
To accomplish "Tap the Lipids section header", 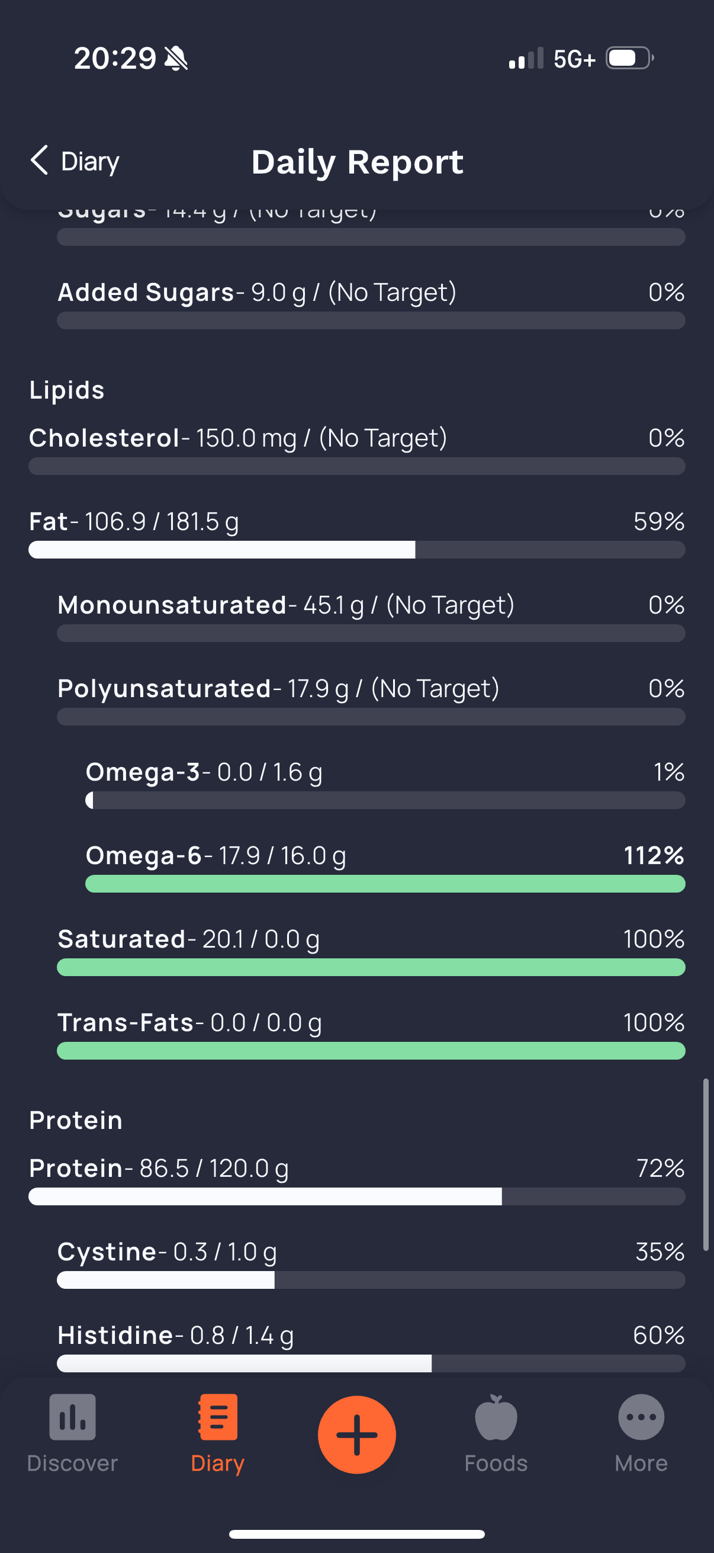I will pyautogui.click(x=67, y=390).
